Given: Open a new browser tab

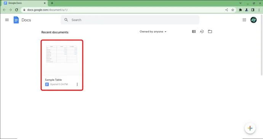Looking at the screenshot, I should point(52,3).
